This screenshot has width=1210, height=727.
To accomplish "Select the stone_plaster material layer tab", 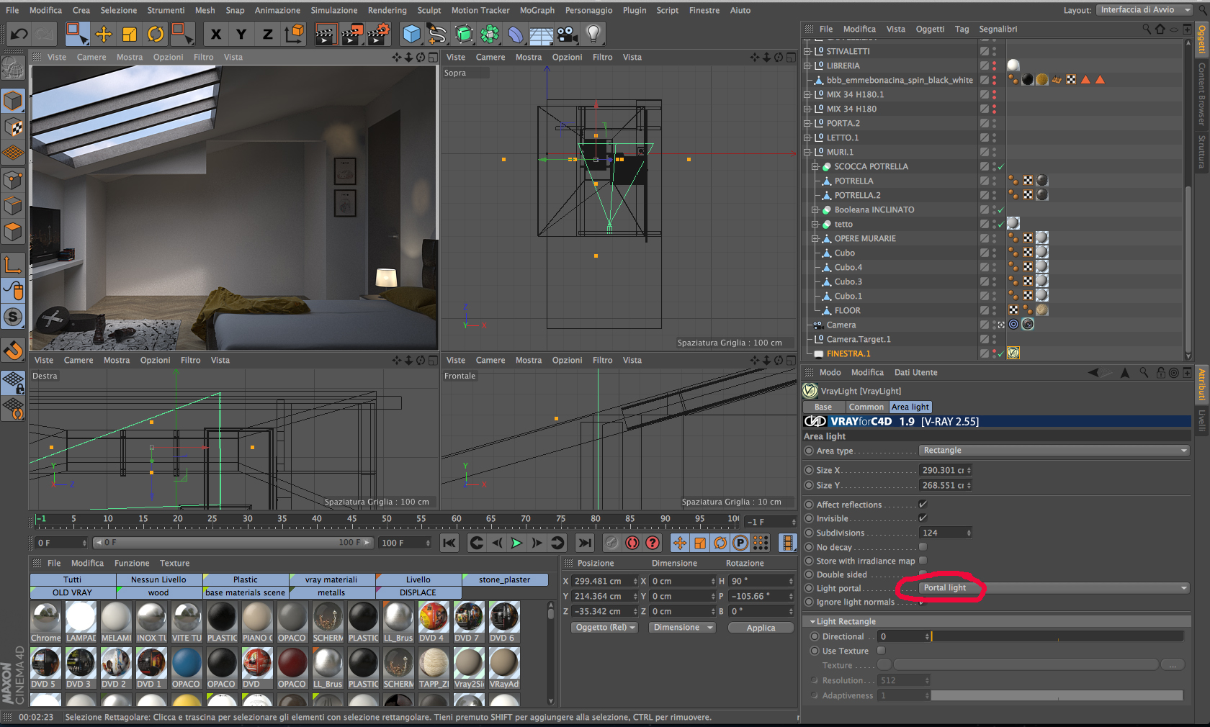I will tap(504, 579).
